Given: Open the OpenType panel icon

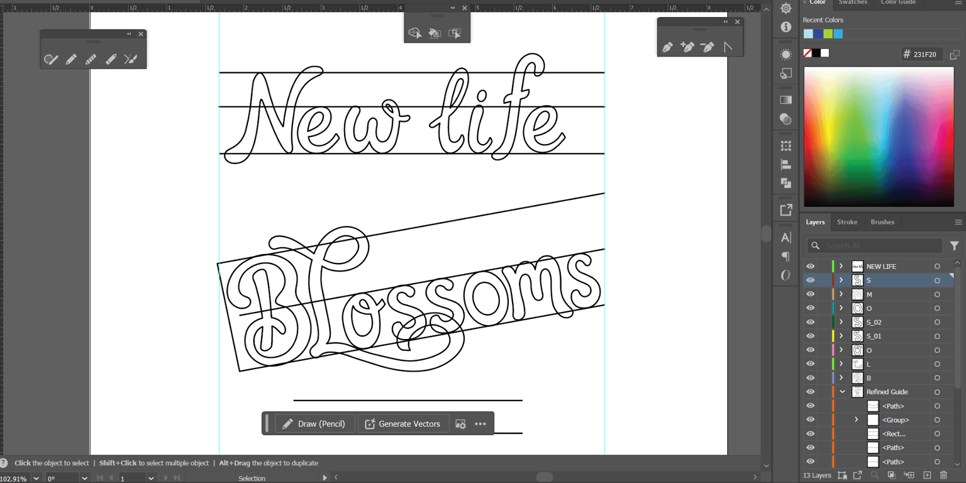Looking at the screenshot, I should pos(786,275).
